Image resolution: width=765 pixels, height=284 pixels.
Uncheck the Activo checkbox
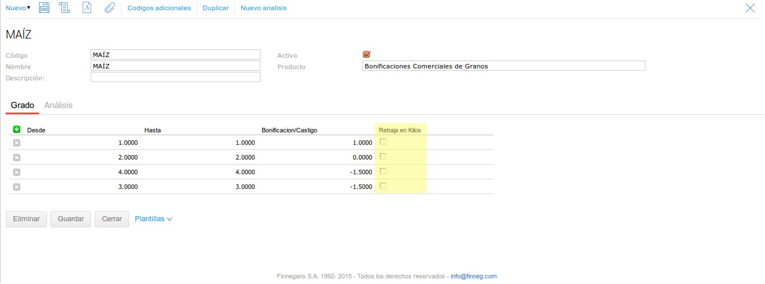pyautogui.click(x=366, y=55)
